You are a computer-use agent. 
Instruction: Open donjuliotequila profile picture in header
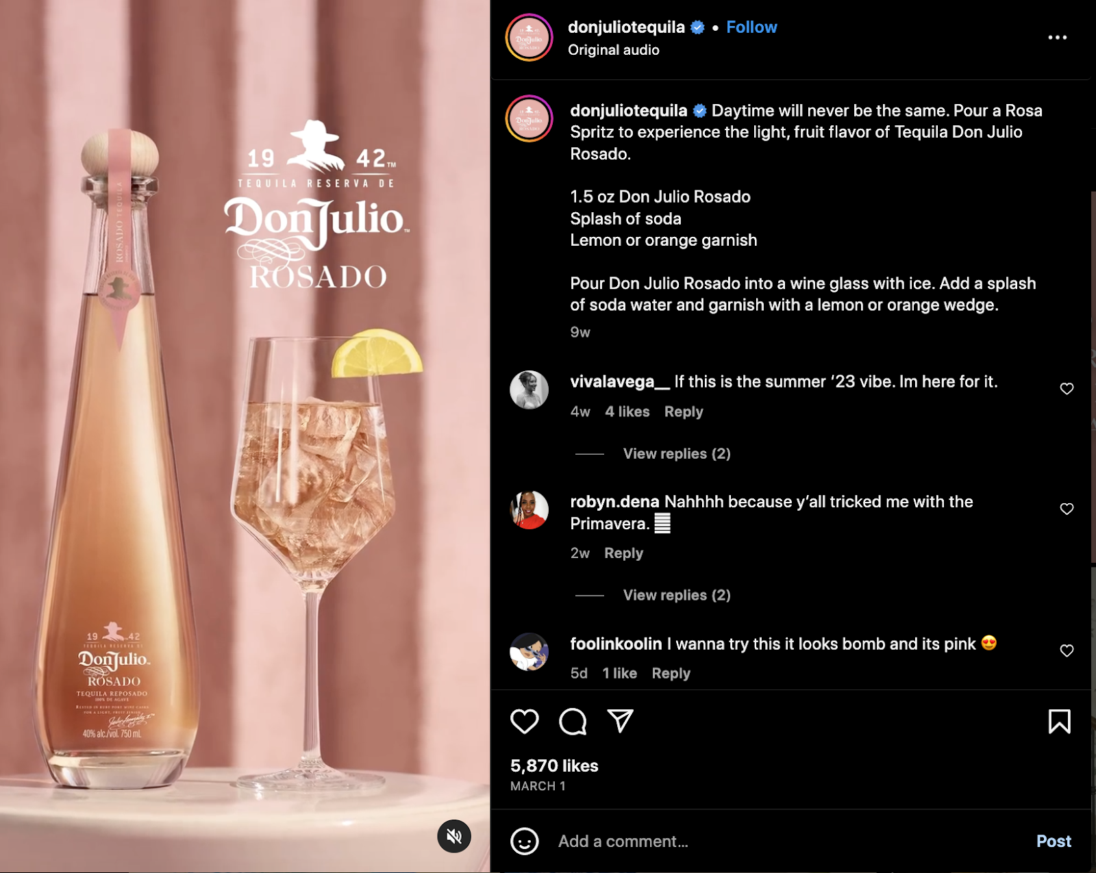click(529, 38)
